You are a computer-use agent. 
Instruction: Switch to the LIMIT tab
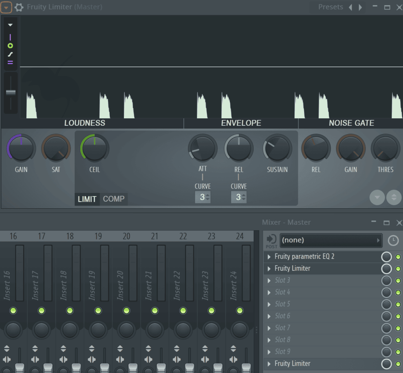(87, 199)
